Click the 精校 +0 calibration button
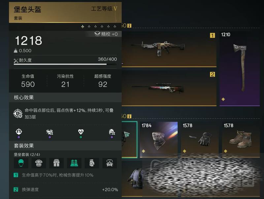Viewport: 264px width, 199px height. click(x=106, y=34)
